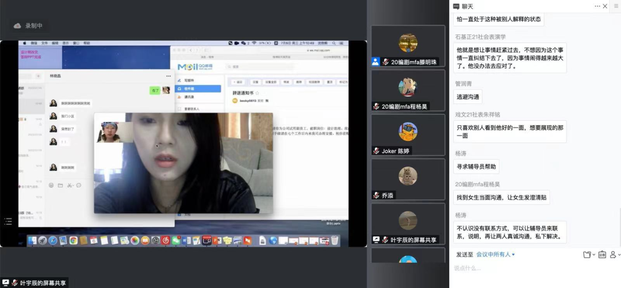621x288 pixels.
Task: Select participant tile 乔添
Action: tap(408, 179)
